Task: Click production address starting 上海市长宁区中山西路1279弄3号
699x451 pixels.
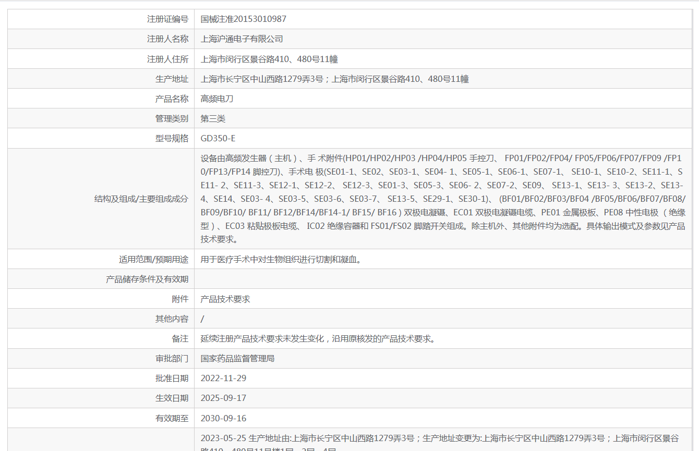Action: click(334, 79)
